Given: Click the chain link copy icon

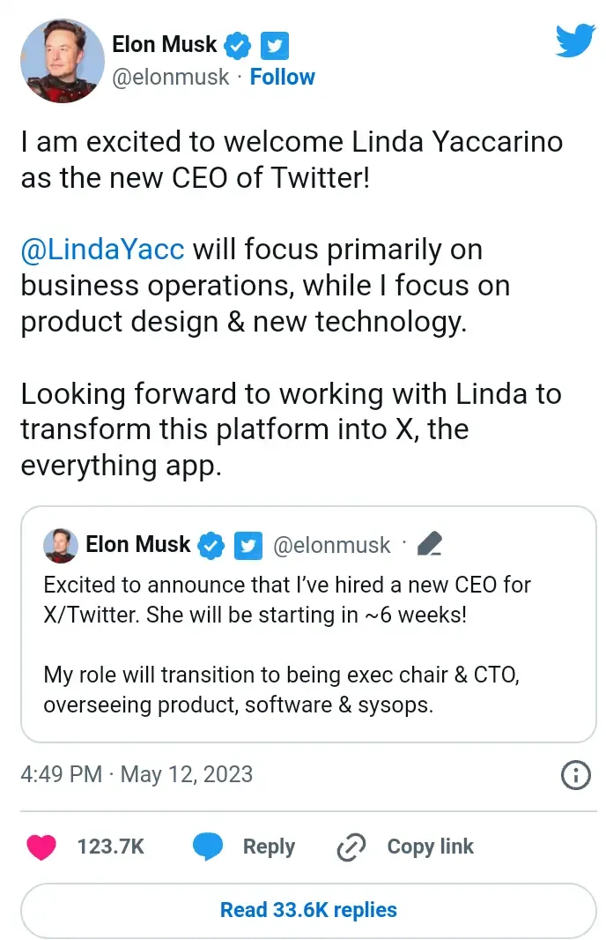Looking at the screenshot, I should point(351,847).
